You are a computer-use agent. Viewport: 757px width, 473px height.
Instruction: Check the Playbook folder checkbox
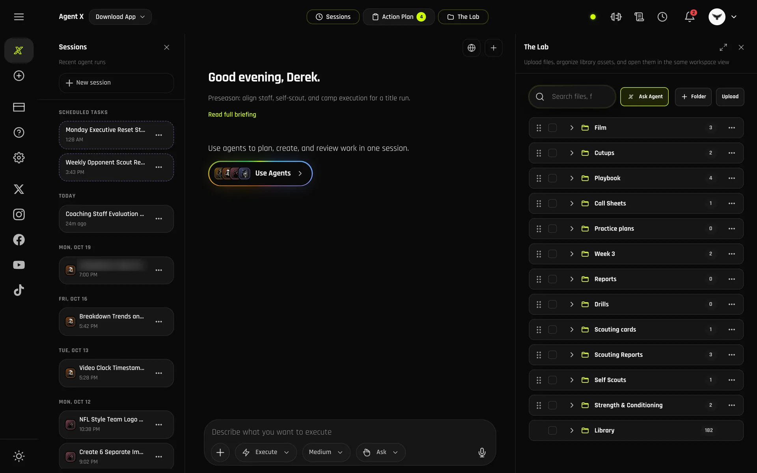[x=552, y=178]
